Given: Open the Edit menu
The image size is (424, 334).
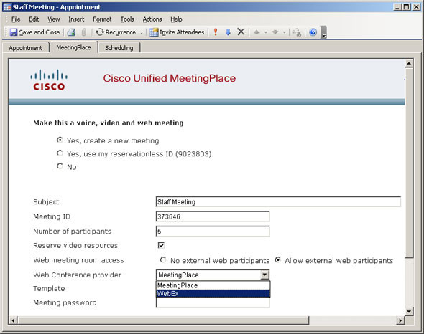Looking at the screenshot, I should 34,19.
